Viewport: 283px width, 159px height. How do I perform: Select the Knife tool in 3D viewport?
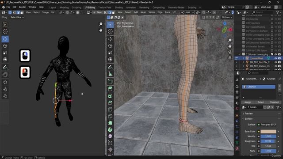pyautogui.click(x=110, y=116)
